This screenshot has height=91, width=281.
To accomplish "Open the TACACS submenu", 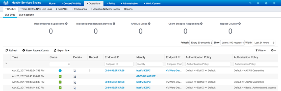I will pos(62,9).
